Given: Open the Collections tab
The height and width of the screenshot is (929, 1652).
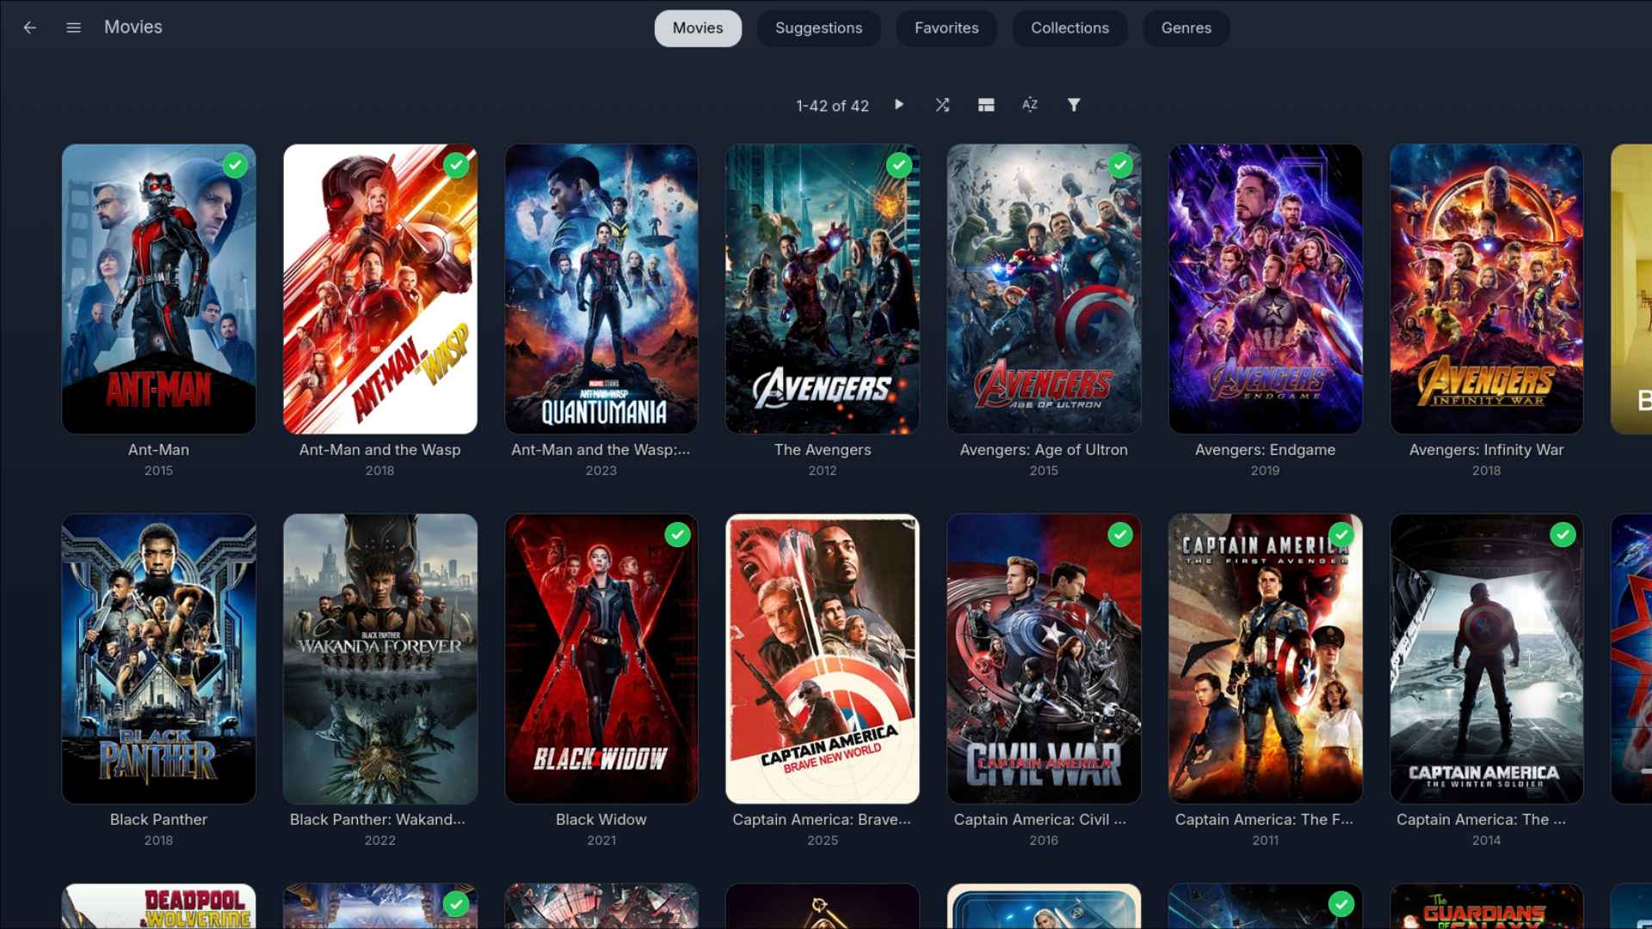Looking at the screenshot, I should click(1069, 28).
